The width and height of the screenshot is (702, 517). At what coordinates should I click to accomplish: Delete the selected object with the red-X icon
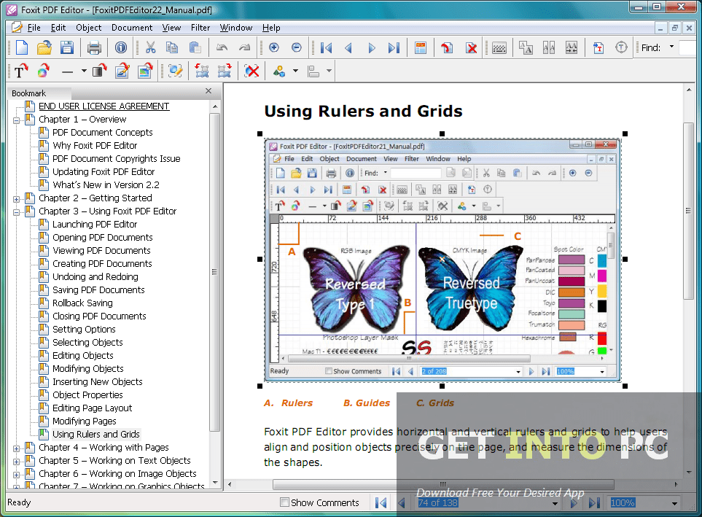pos(252,71)
